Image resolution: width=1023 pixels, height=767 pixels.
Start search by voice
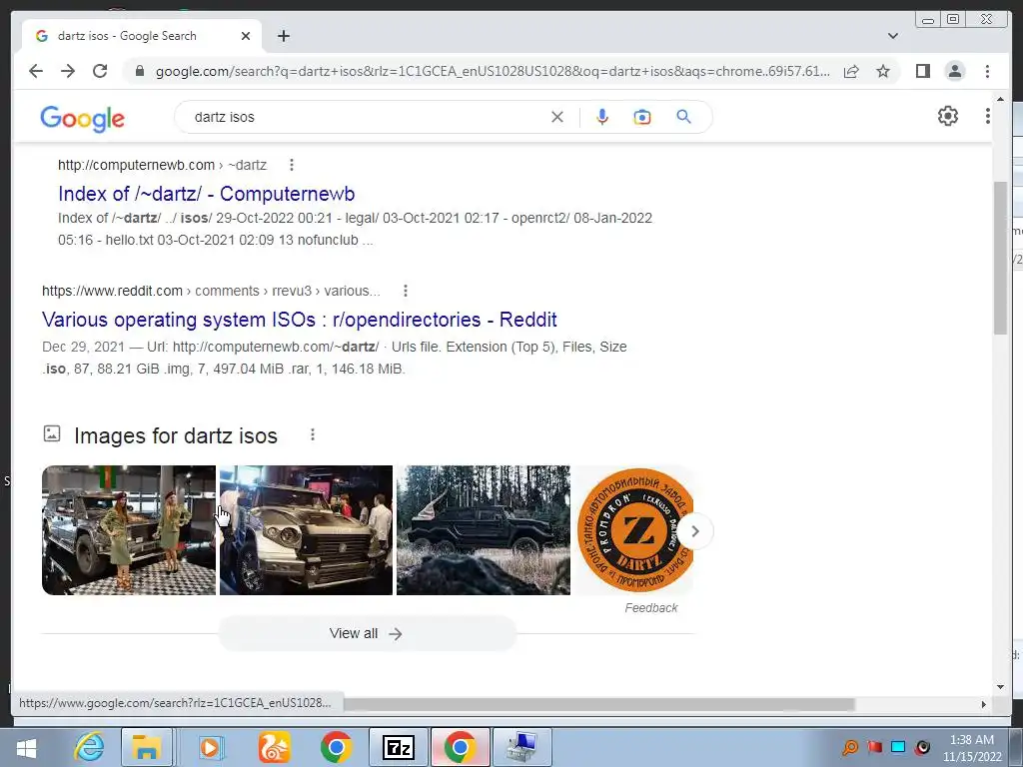point(602,117)
